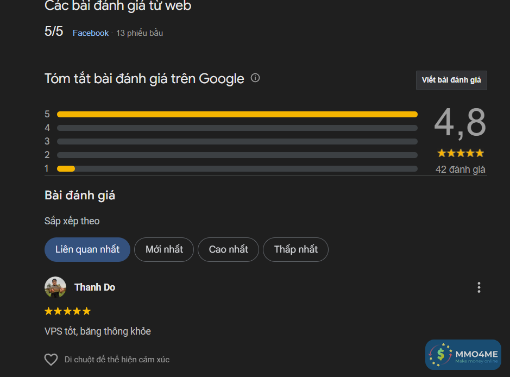Open the Thanh Do reviewer name link
Screen dimensions: 510x377
pyautogui.click(x=95, y=287)
